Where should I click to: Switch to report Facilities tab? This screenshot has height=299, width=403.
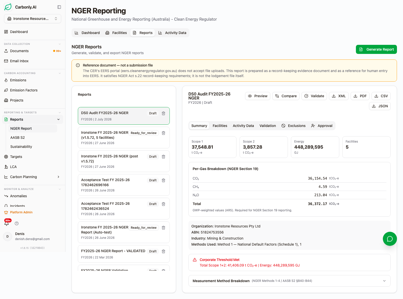220,126
